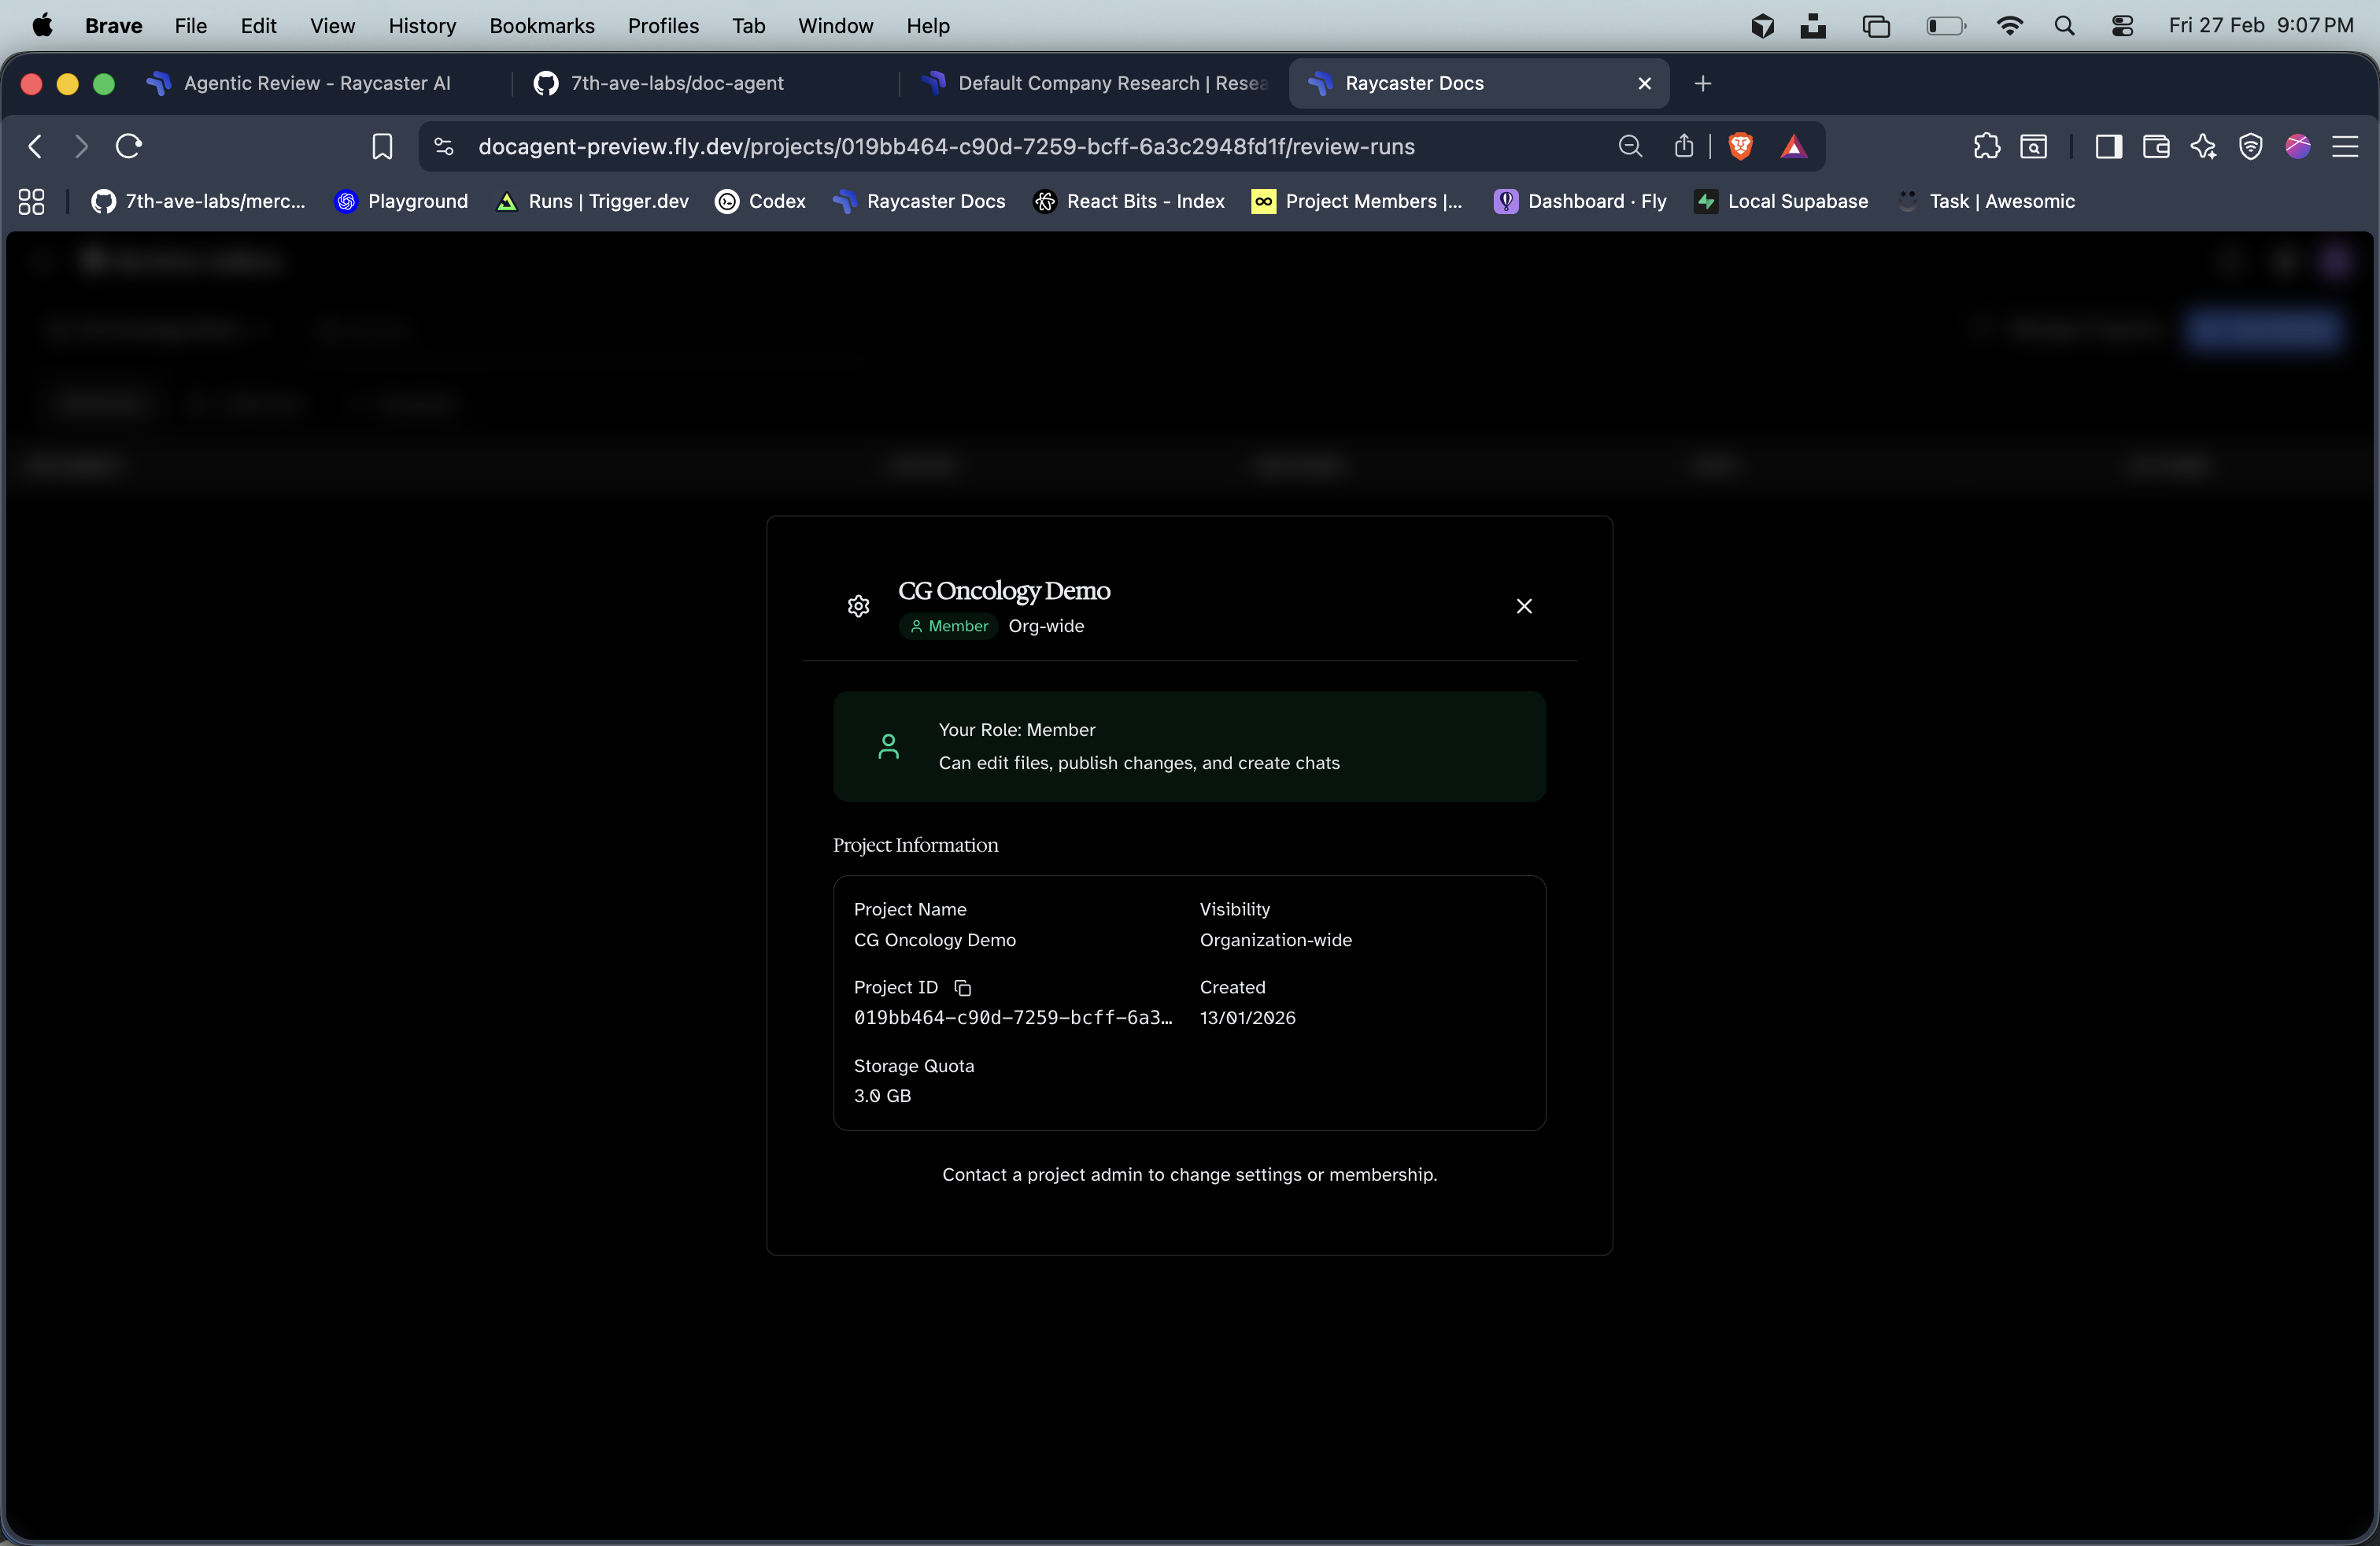Open Brave Wallet from the toolbar

tap(2156, 146)
